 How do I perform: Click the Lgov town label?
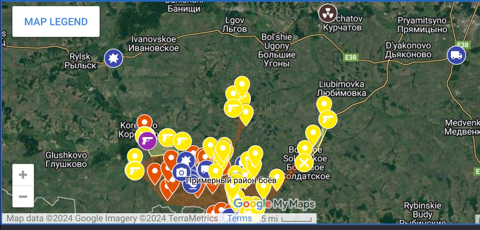point(235,24)
